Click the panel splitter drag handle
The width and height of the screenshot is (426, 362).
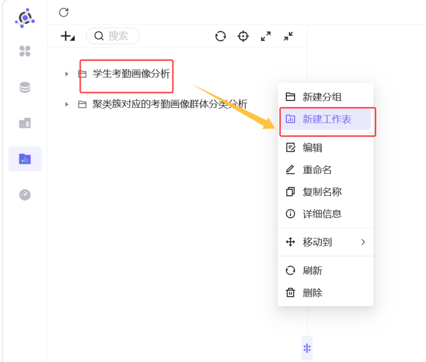pos(307,348)
